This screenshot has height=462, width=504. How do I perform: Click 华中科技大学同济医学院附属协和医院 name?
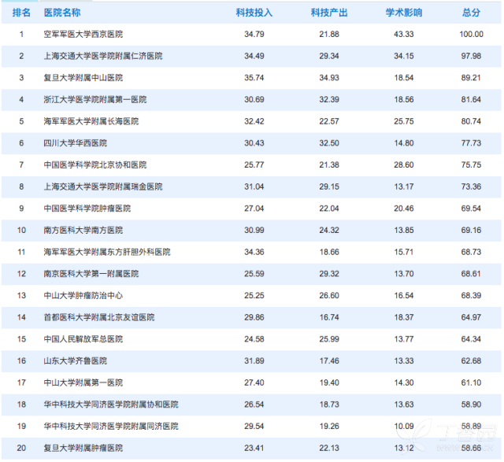click(111, 405)
